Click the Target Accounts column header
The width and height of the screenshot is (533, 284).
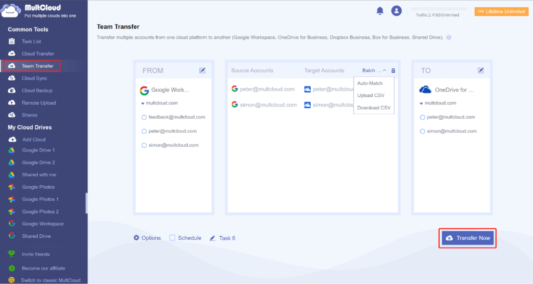[324, 70]
